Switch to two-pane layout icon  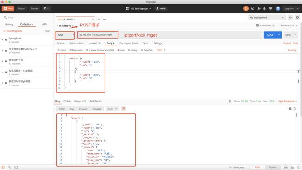[286, 167]
